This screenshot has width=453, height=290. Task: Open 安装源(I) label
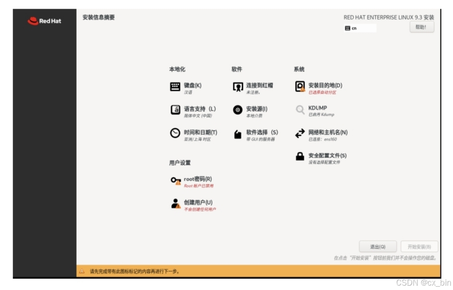point(257,109)
